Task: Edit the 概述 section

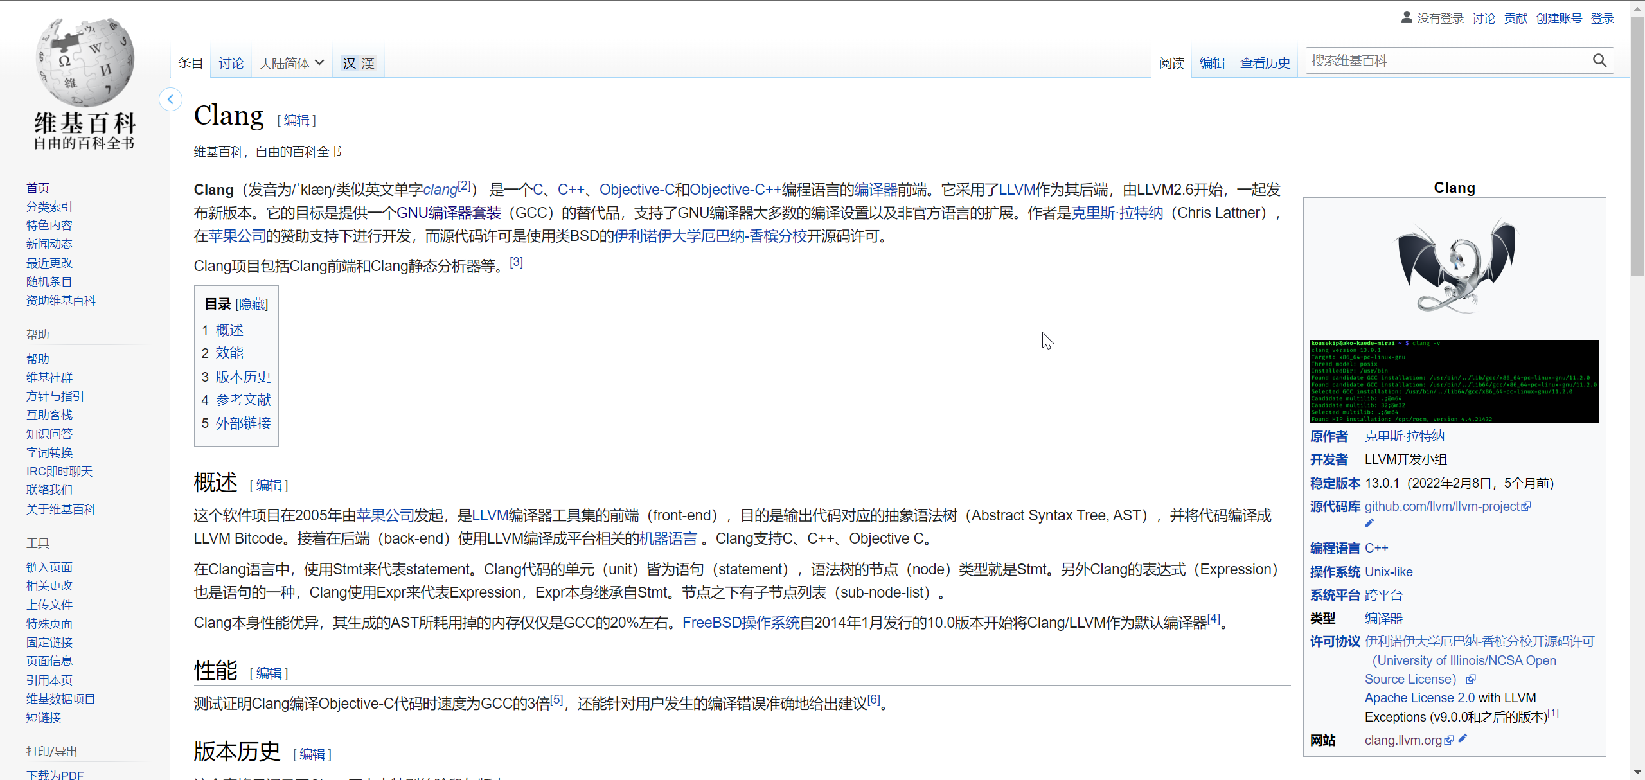Action: [x=269, y=485]
